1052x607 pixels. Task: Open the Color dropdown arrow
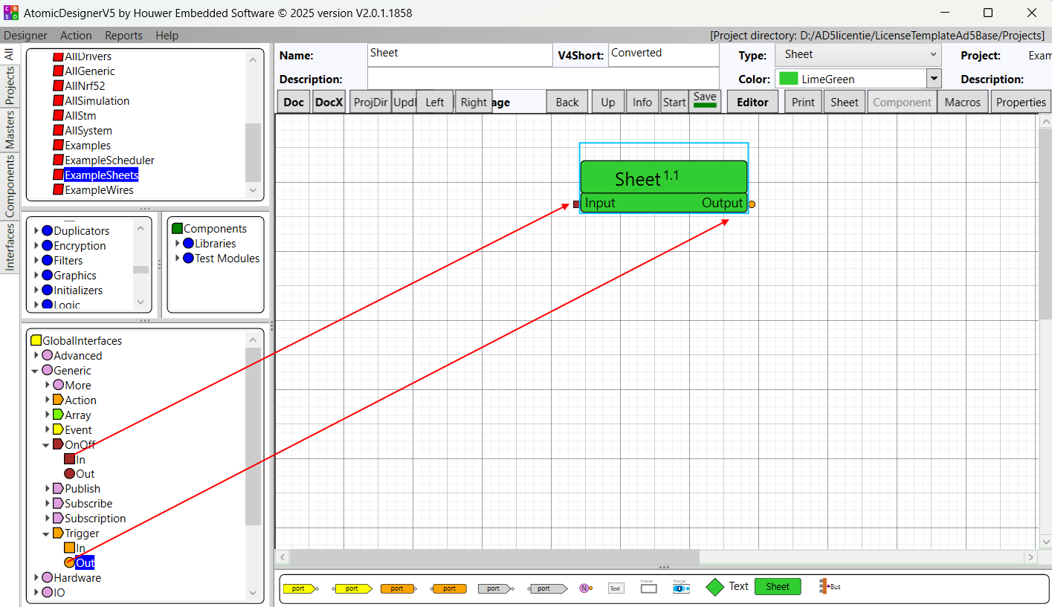click(x=934, y=79)
